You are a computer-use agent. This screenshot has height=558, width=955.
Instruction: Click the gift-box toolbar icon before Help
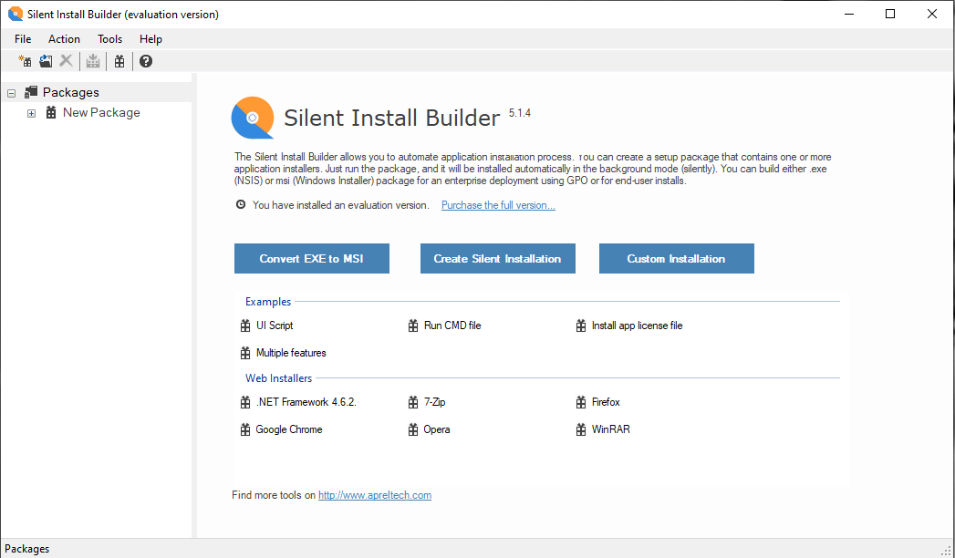point(119,61)
